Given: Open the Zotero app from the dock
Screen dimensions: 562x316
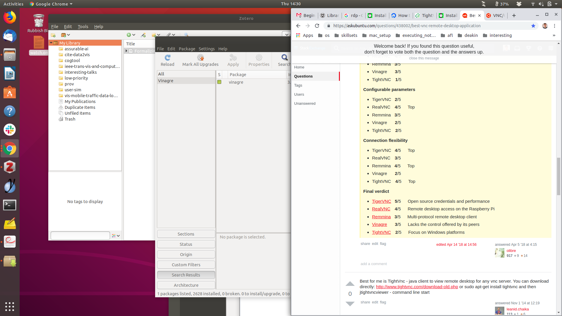Looking at the screenshot, I should pos(10,167).
